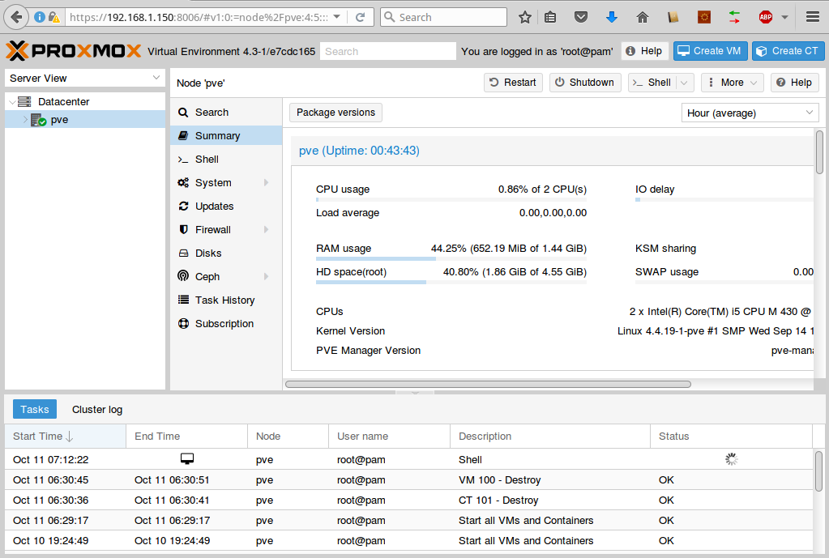Select the pve node tree item
The height and width of the screenshot is (558, 829).
click(84, 120)
